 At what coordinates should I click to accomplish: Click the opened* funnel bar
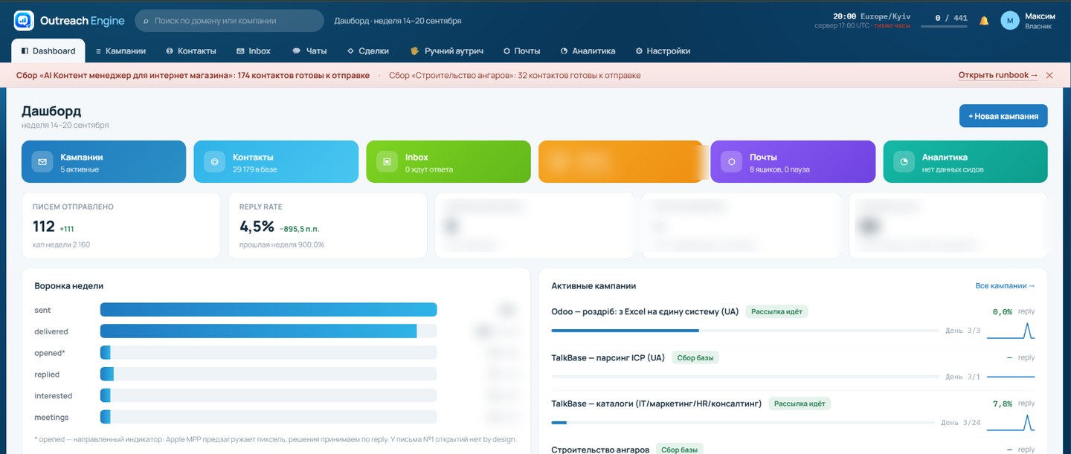[268, 353]
